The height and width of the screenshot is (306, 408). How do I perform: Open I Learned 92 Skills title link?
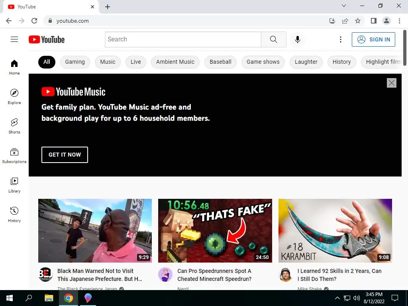pos(339,275)
